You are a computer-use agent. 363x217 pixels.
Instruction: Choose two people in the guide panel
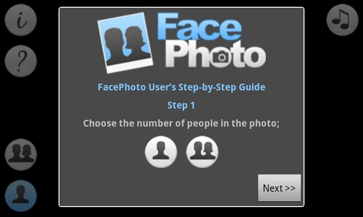202,152
